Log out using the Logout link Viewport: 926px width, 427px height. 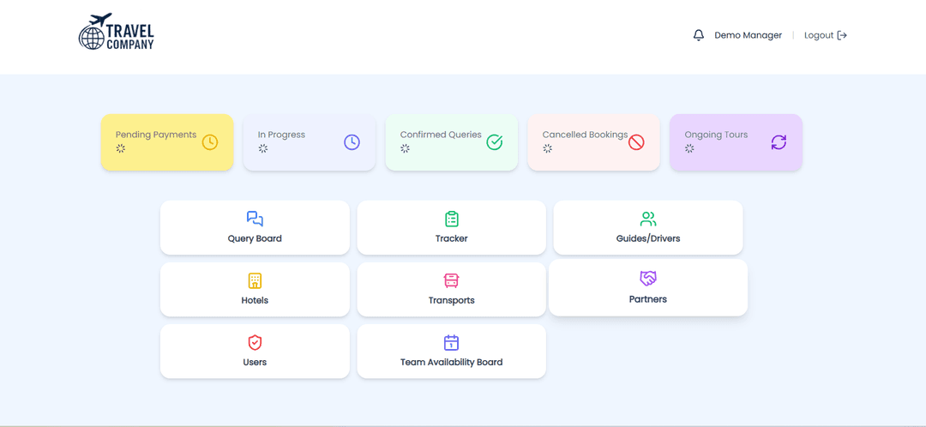click(x=825, y=35)
